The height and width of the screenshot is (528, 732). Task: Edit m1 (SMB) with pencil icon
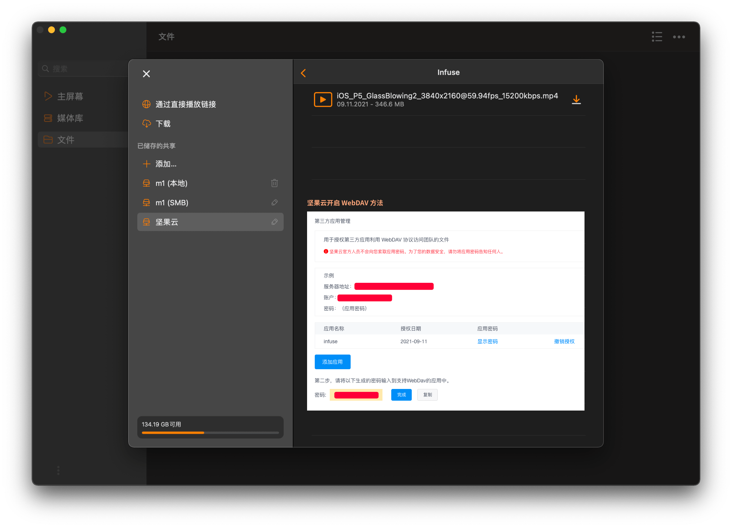pos(274,202)
